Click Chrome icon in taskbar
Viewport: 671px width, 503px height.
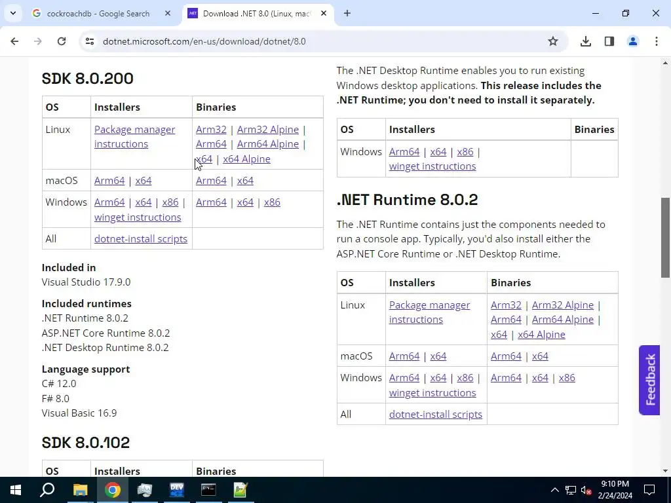coord(112,490)
